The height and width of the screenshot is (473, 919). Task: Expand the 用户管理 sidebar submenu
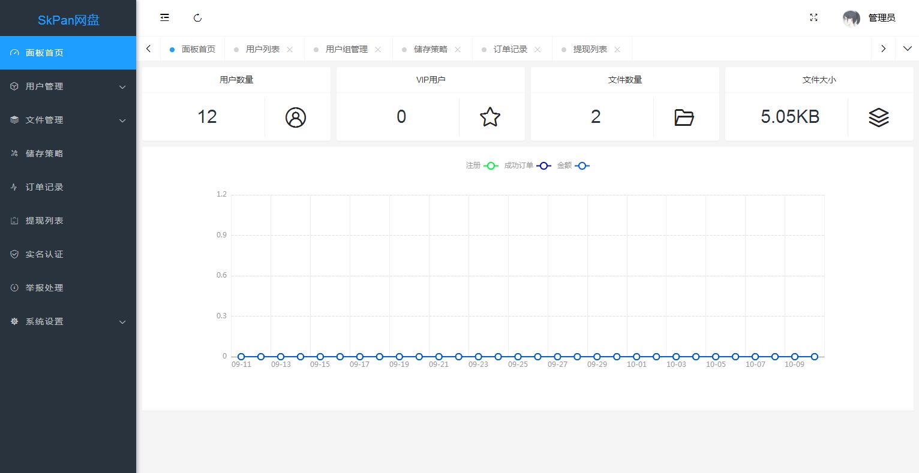click(68, 86)
